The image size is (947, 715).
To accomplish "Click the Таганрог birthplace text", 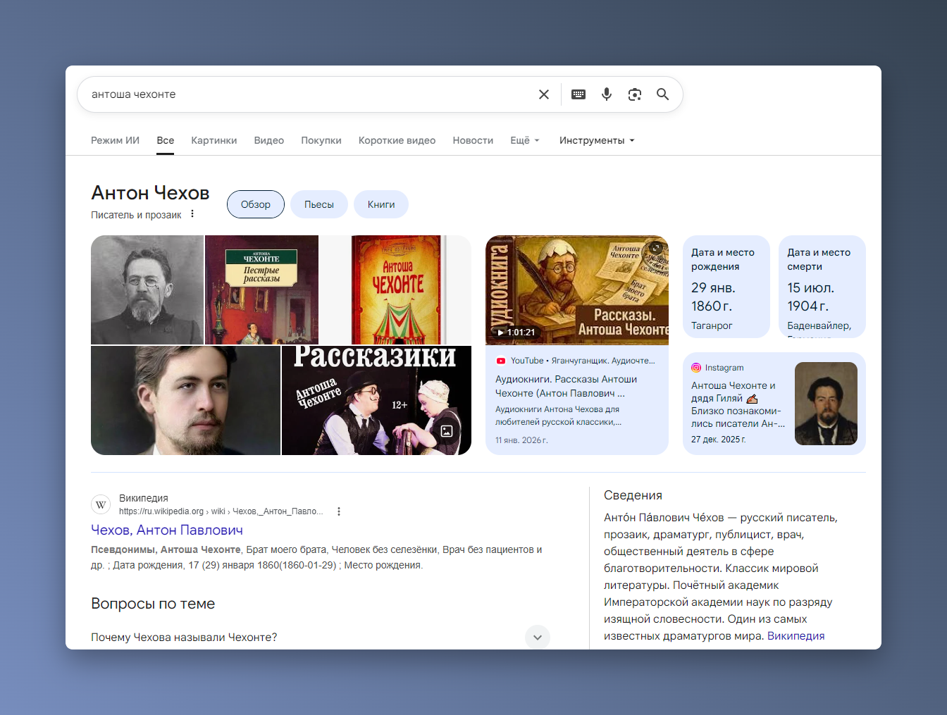I will coord(712,325).
